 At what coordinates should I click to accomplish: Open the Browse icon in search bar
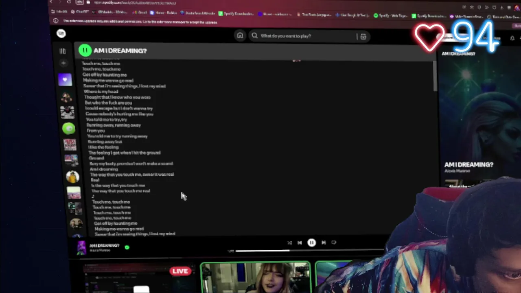pyautogui.click(x=363, y=37)
